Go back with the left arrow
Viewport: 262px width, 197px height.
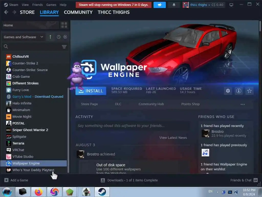6,12
